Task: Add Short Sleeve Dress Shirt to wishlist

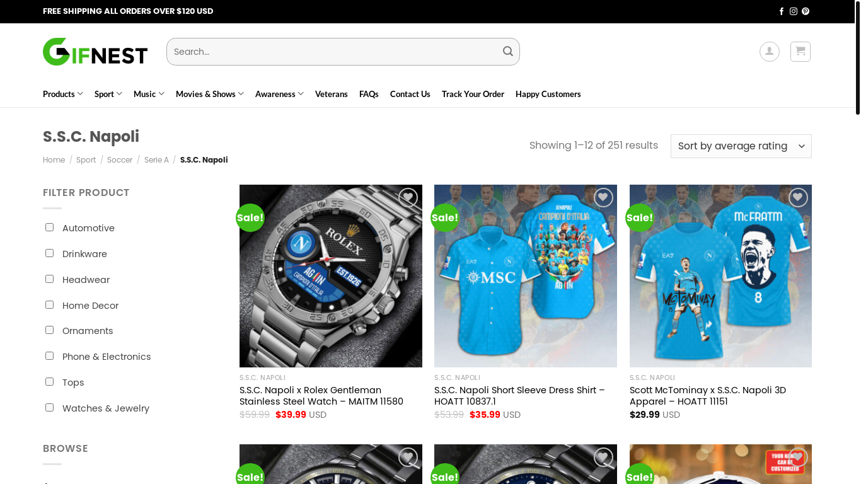Action: point(603,198)
